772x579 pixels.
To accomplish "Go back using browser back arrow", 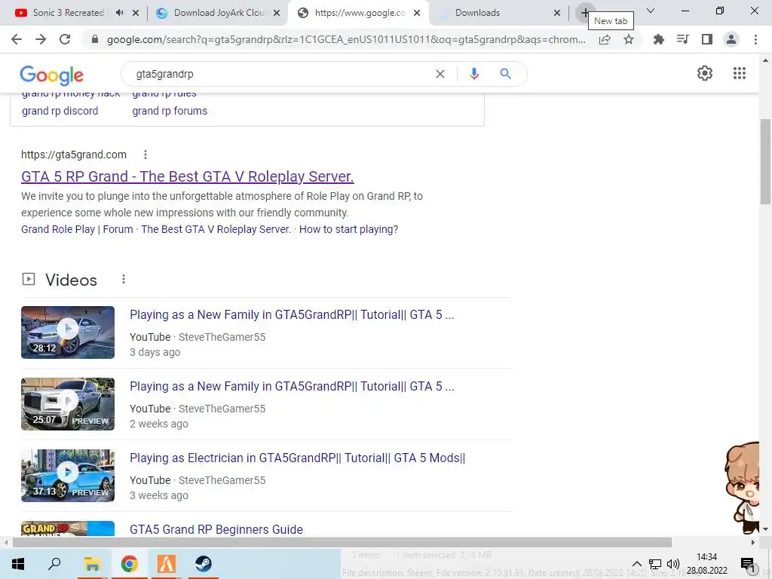I will pyautogui.click(x=17, y=39).
